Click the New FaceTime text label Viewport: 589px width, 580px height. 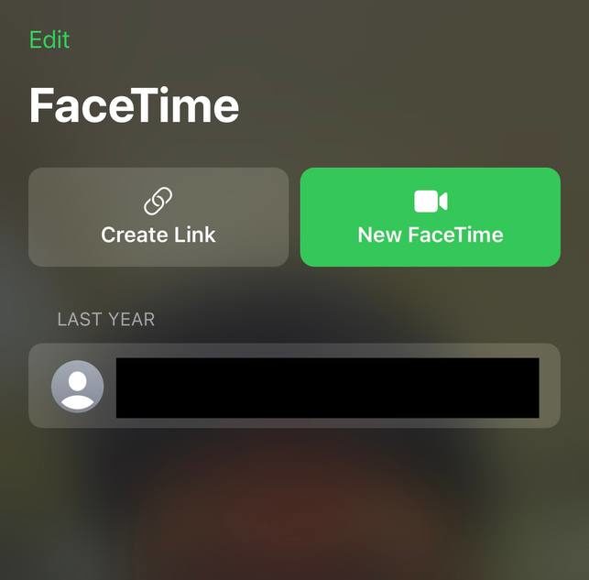click(431, 235)
